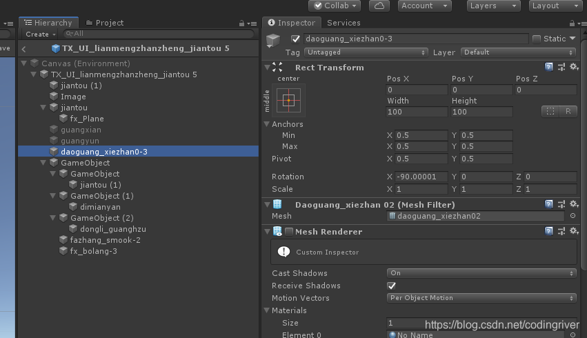Open Rect Transform preset icon
Viewport: 587px width, 338px height.
tap(561, 67)
